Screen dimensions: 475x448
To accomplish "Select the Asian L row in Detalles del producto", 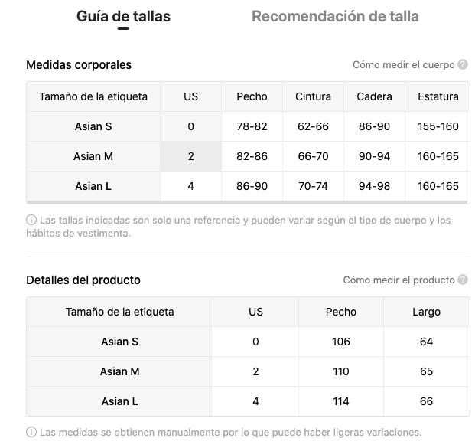I will pos(119,401).
